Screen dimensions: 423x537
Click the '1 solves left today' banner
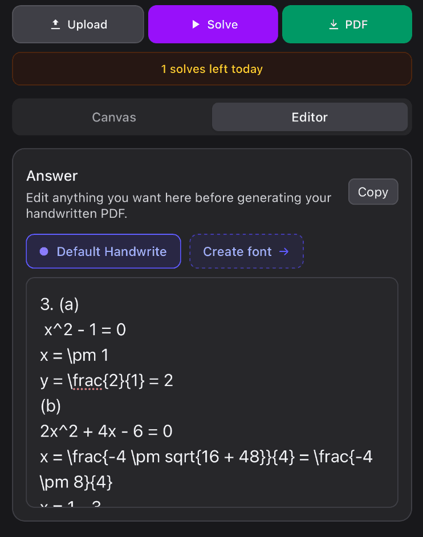point(211,69)
